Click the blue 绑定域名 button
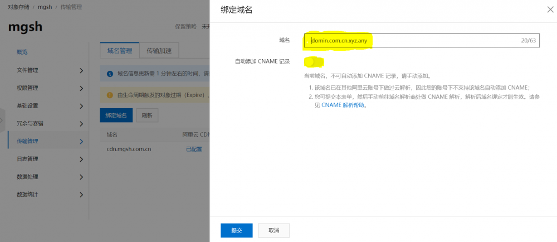 tap(116, 115)
